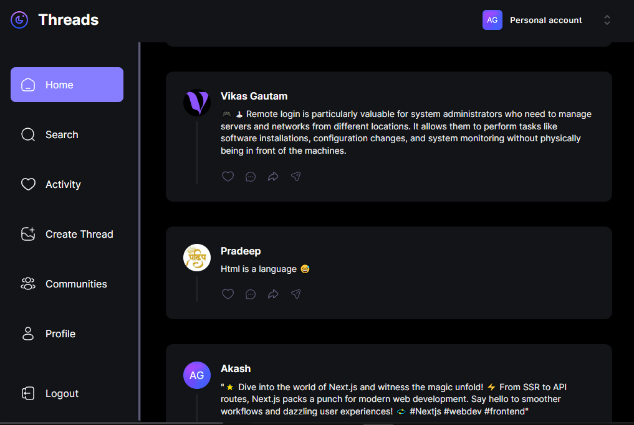This screenshot has height=425, width=634.
Task: Reply to Pradeep's thread with comment icon
Action: 251,294
